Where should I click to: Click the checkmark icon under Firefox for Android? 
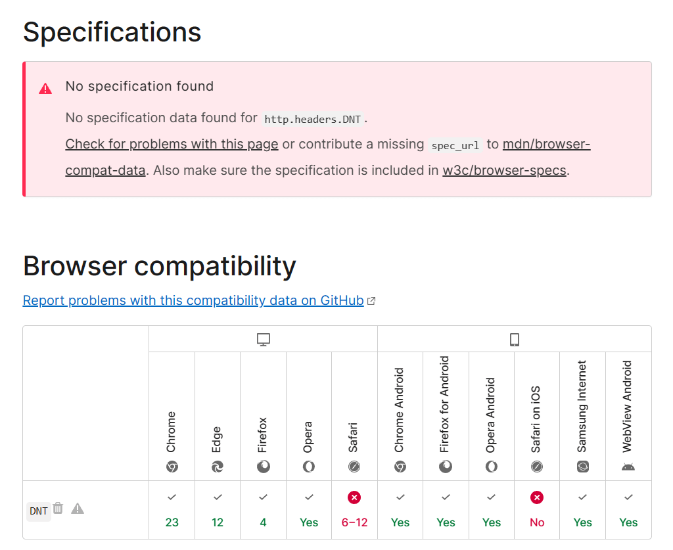(x=446, y=497)
